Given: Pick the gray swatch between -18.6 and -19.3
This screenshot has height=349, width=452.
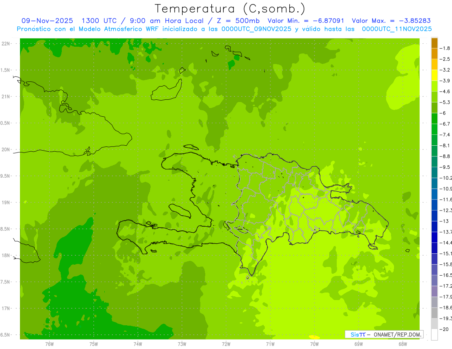Looking at the screenshot, I should point(434,313).
